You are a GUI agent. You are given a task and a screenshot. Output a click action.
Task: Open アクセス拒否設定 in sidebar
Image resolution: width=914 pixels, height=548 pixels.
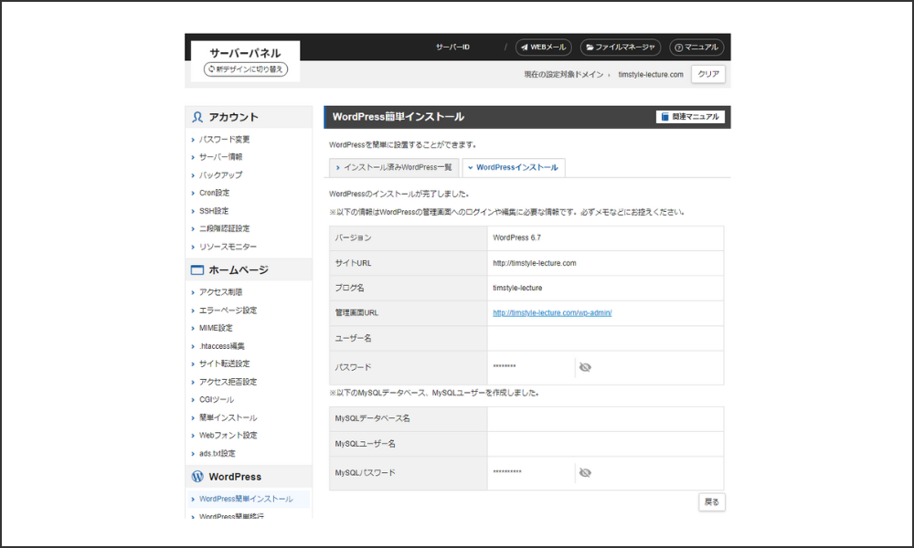(228, 382)
